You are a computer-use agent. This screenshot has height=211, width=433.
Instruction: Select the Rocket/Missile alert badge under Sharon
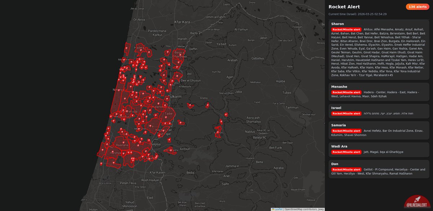pos(346,30)
